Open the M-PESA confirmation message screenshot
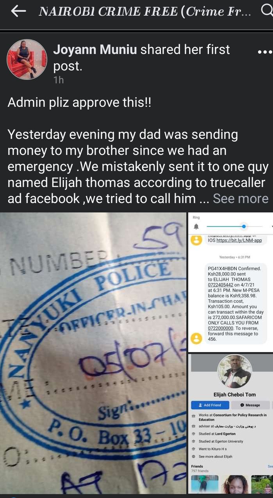The height and width of the screenshot is (498, 273). click(x=230, y=282)
